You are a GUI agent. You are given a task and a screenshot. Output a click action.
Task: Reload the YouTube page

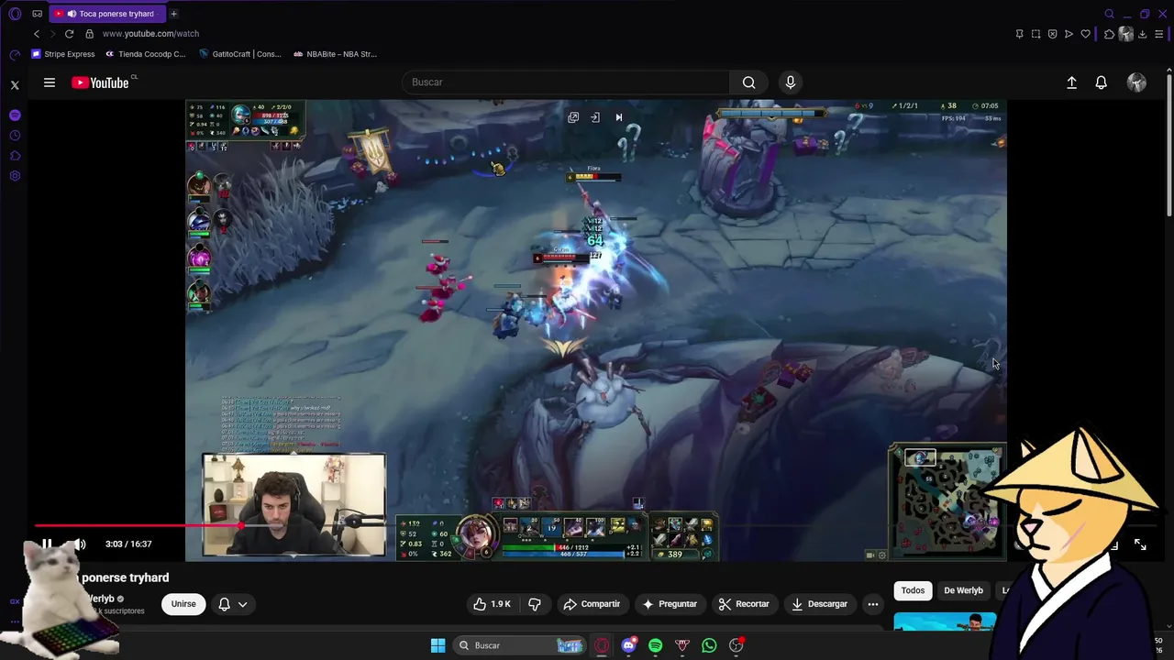click(69, 34)
